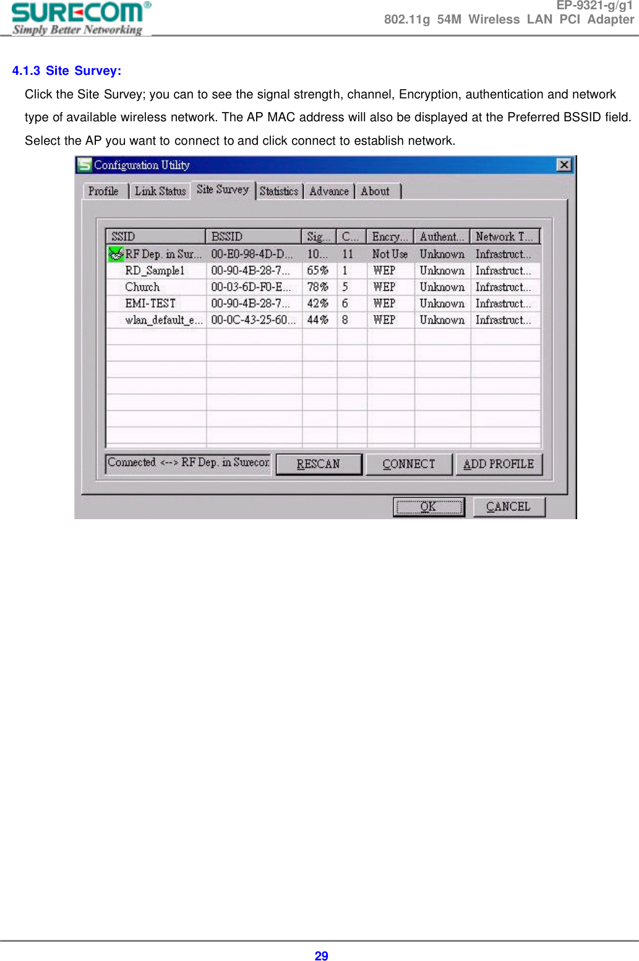Open the Statistics tab
639x961 pixels.
(x=278, y=192)
